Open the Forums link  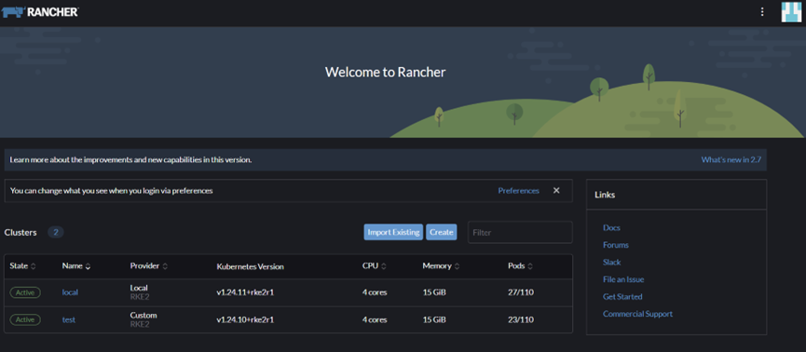point(616,245)
